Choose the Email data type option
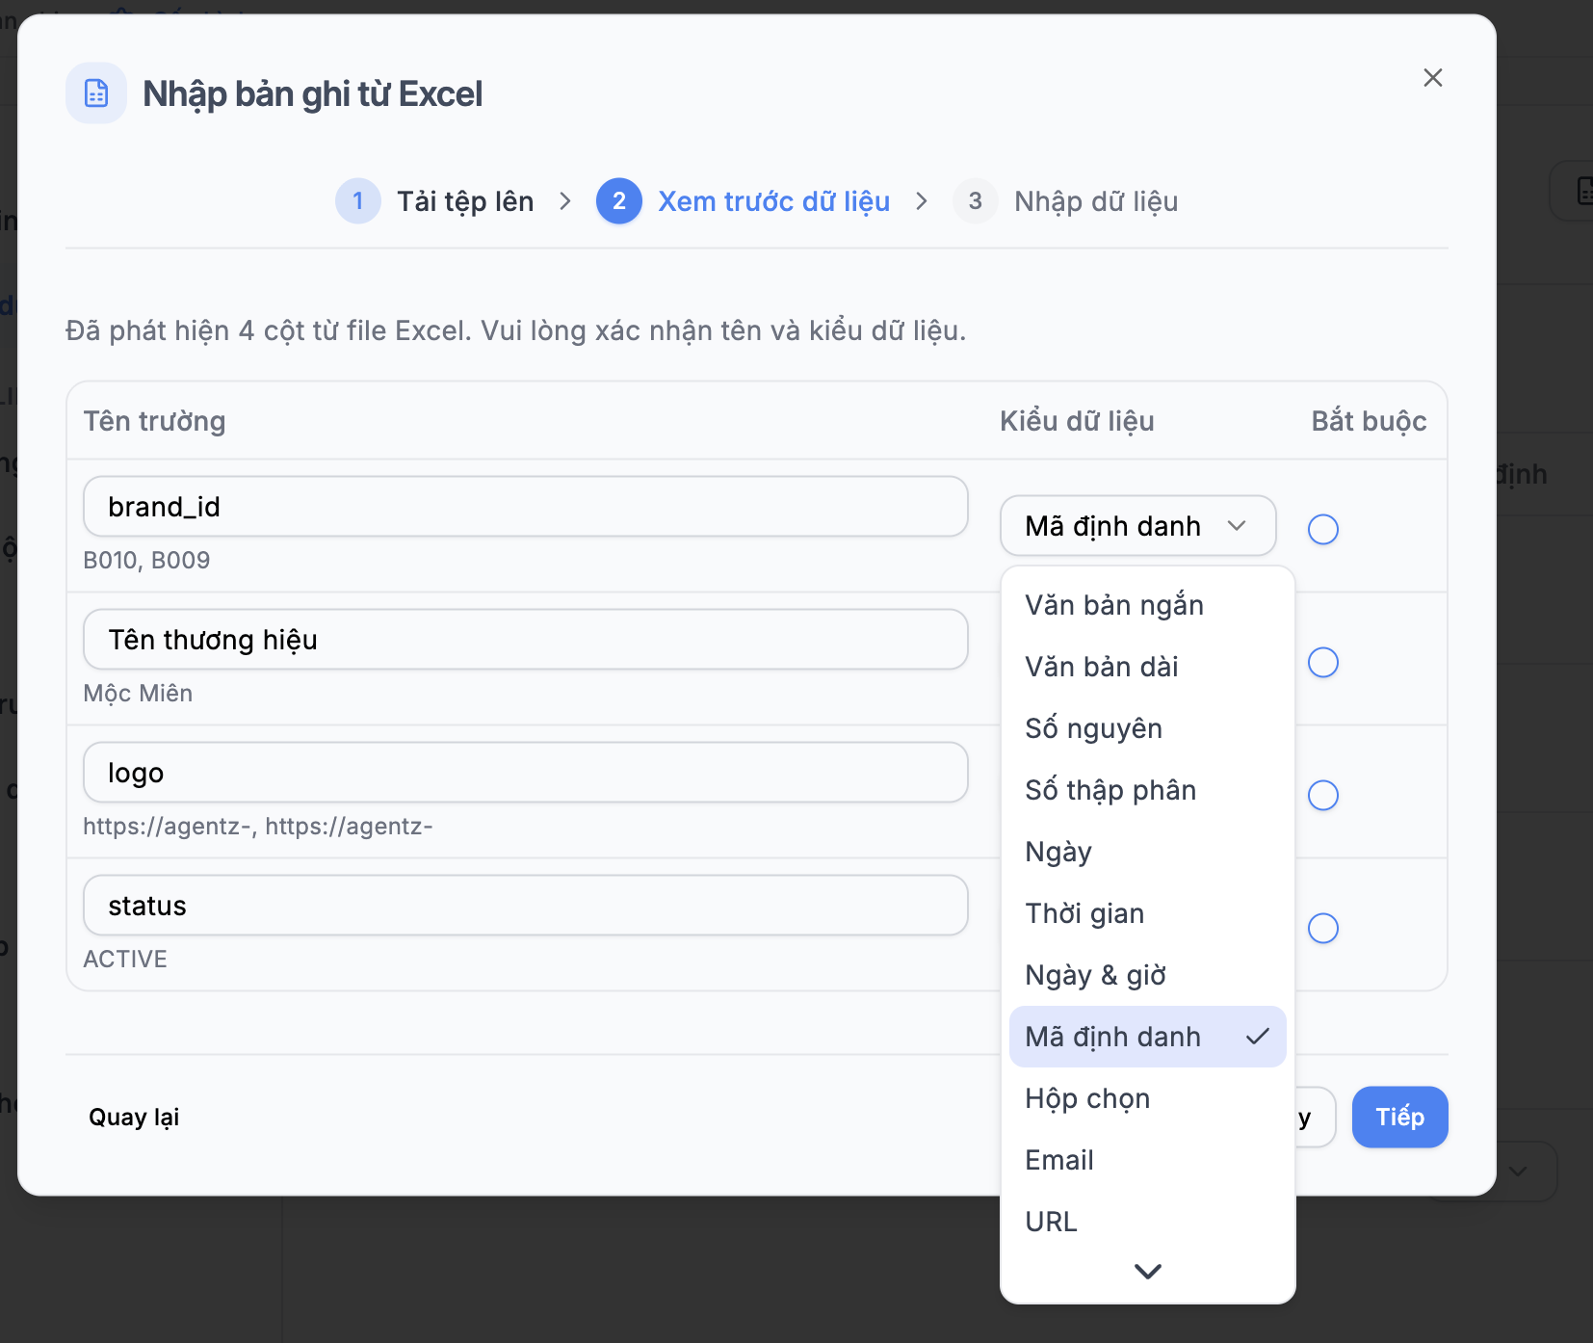 pos(1148,1160)
